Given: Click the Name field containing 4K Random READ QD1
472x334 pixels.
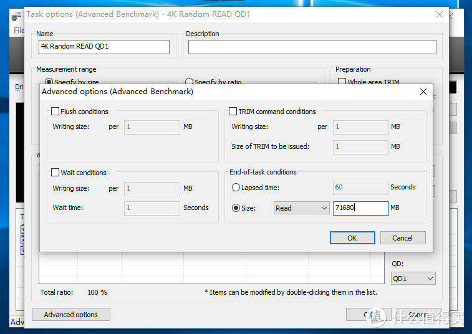Looking at the screenshot, I should point(104,47).
